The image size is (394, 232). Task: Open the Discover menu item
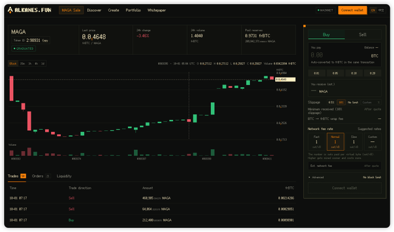[x=94, y=10]
